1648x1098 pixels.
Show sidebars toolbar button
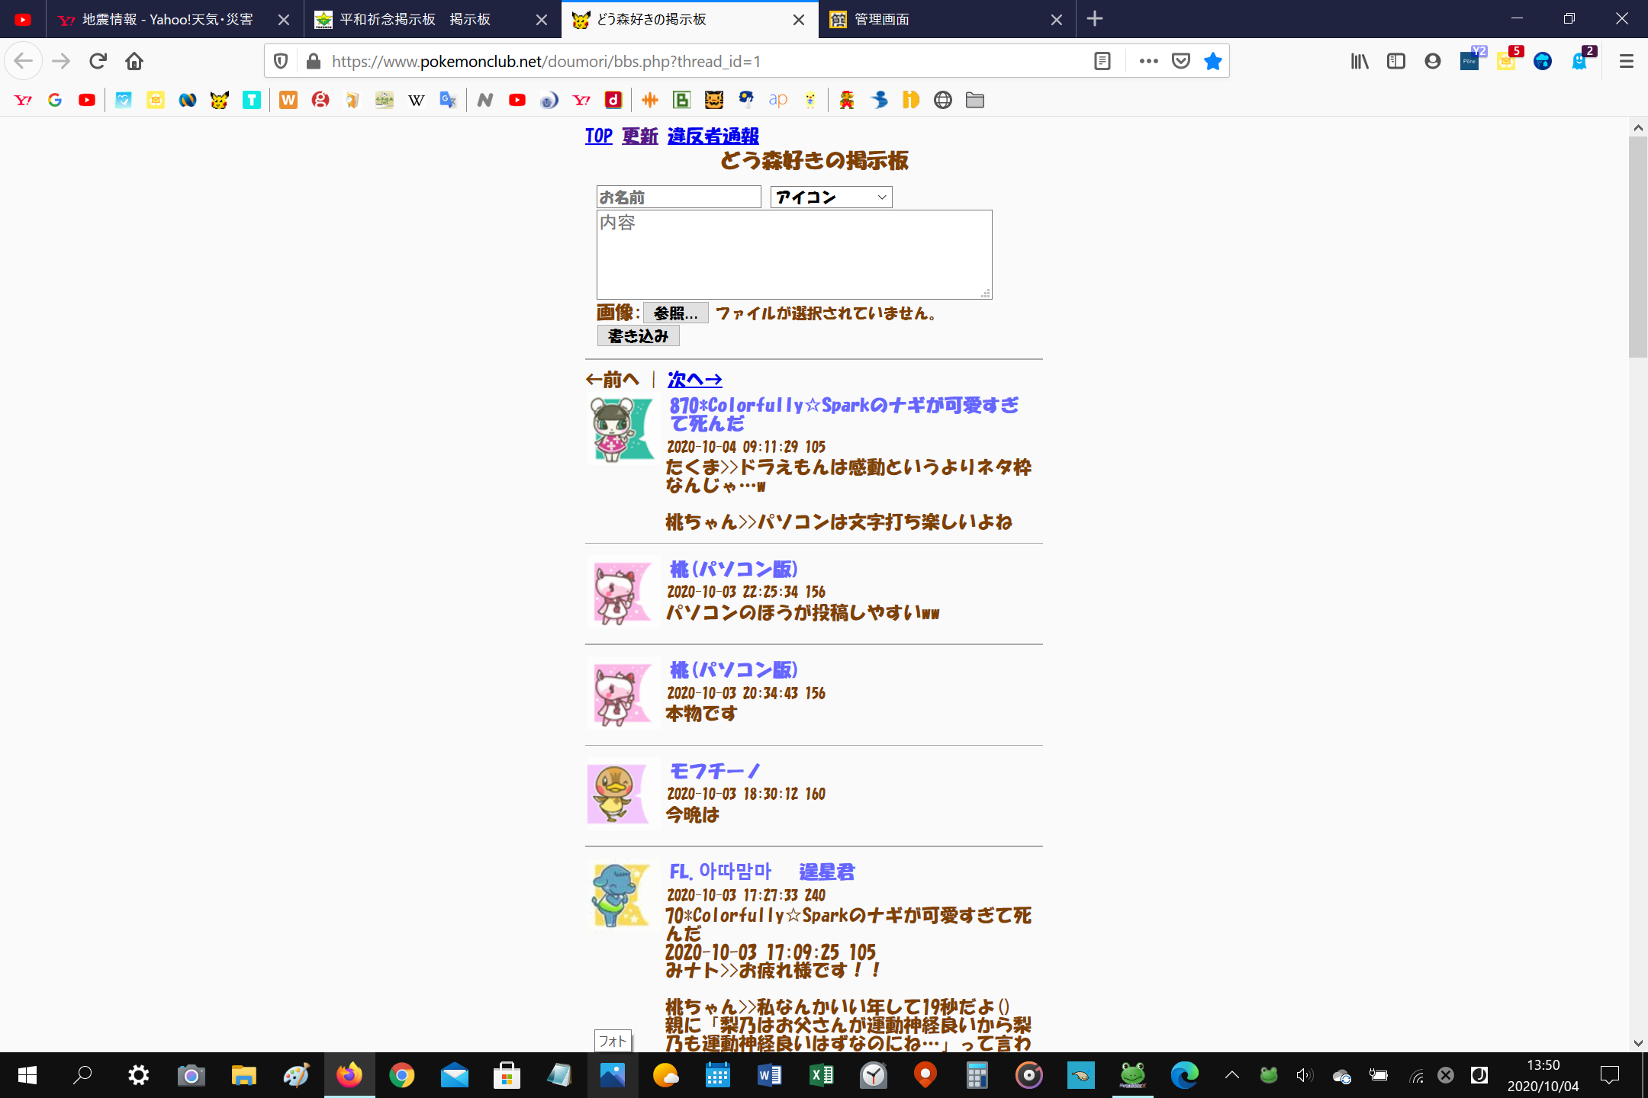click(1396, 61)
